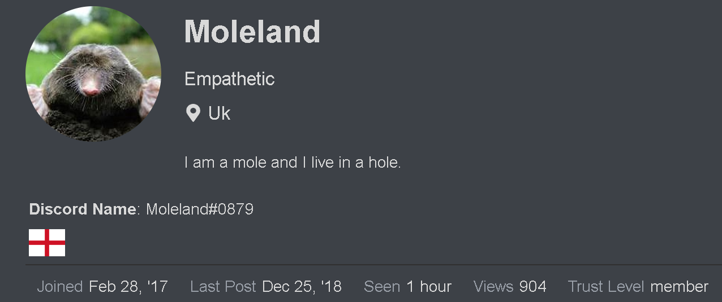Select the Moleland username heading
Viewport: 722px width, 302px height.
click(x=252, y=32)
